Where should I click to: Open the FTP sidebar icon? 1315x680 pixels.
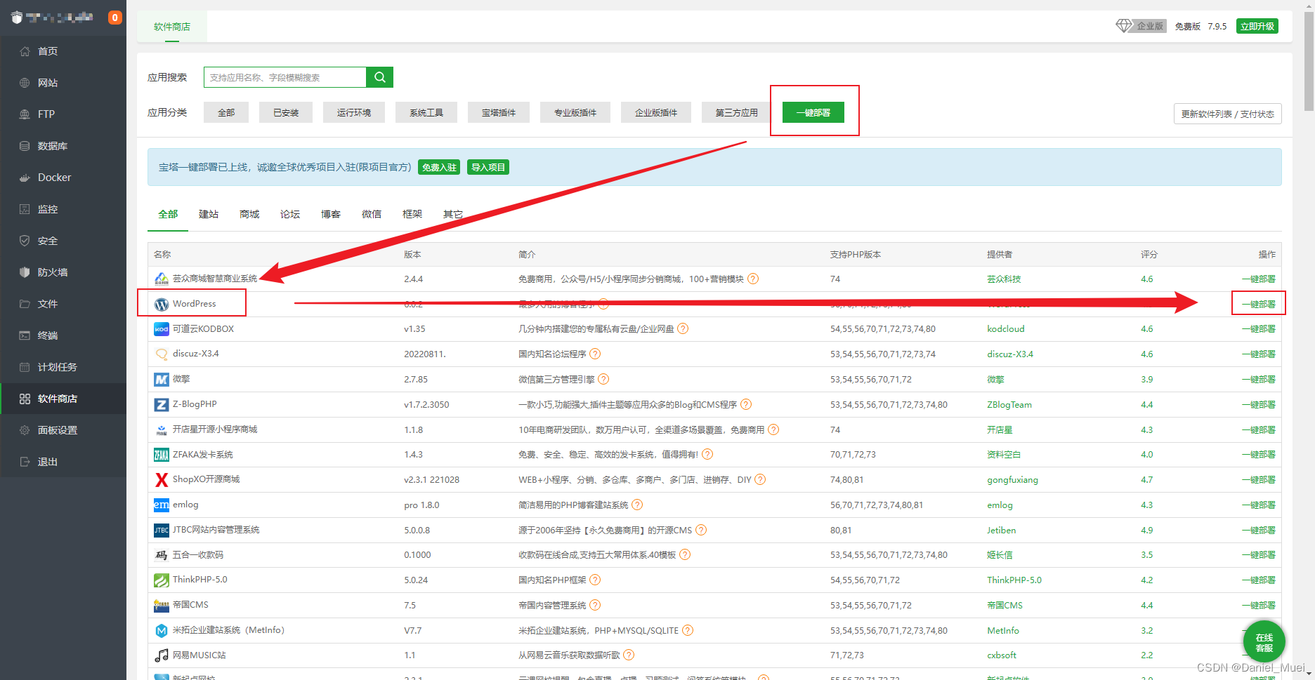(x=25, y=114)
